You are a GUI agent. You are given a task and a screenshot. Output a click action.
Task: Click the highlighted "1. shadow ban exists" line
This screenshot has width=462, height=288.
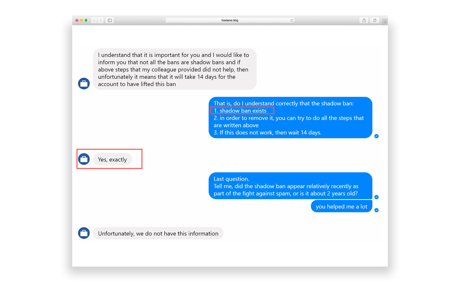pyautogui.click(x=242, y=111)
